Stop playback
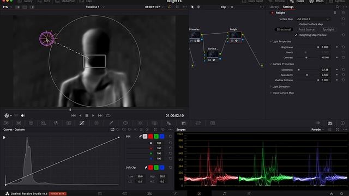 click(87, 115)
